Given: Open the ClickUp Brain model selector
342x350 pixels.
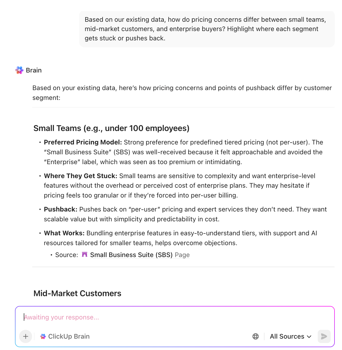Looking at the screenshot, I should [64, 336].
